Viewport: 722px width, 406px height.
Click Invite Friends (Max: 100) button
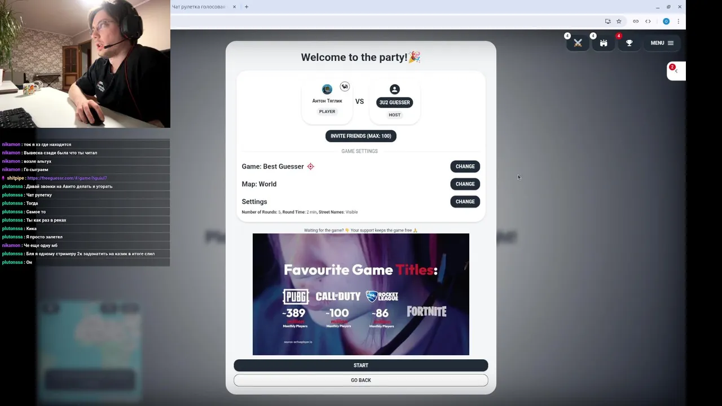tap(360, 136)
